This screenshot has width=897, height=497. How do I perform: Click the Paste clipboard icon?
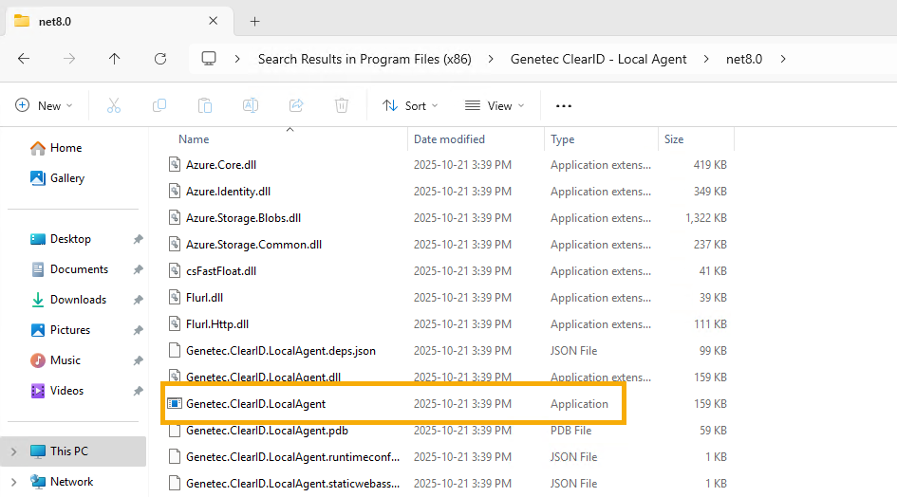[x=205, y=105]
